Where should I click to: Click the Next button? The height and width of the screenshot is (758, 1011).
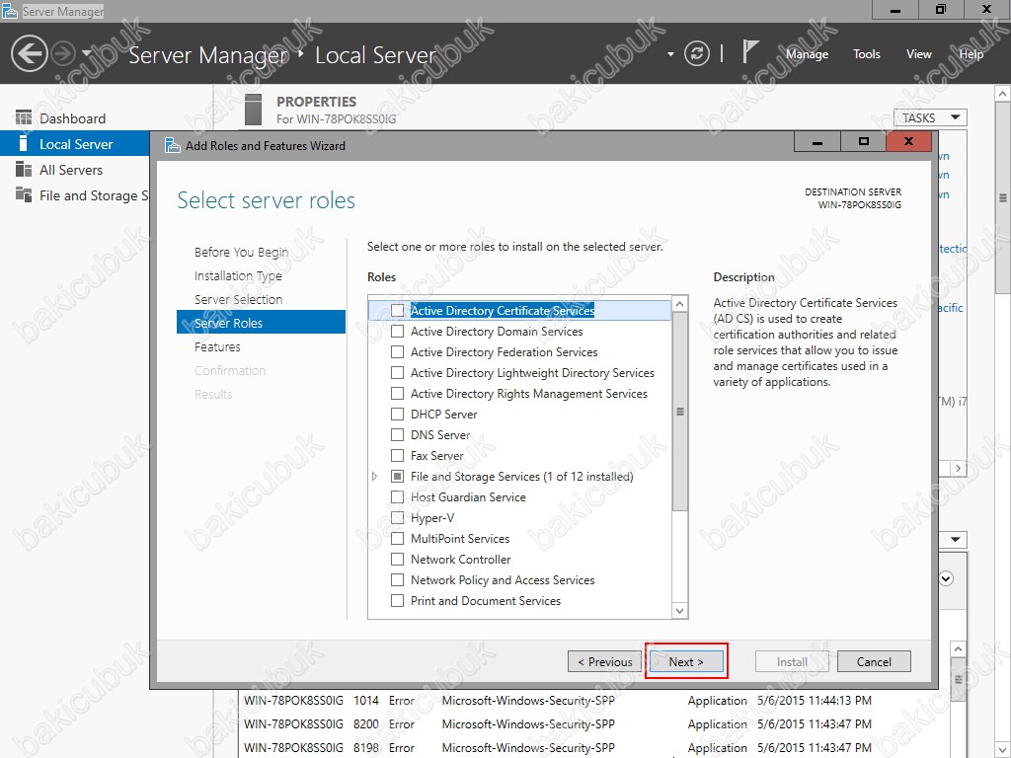pos(686,661)
